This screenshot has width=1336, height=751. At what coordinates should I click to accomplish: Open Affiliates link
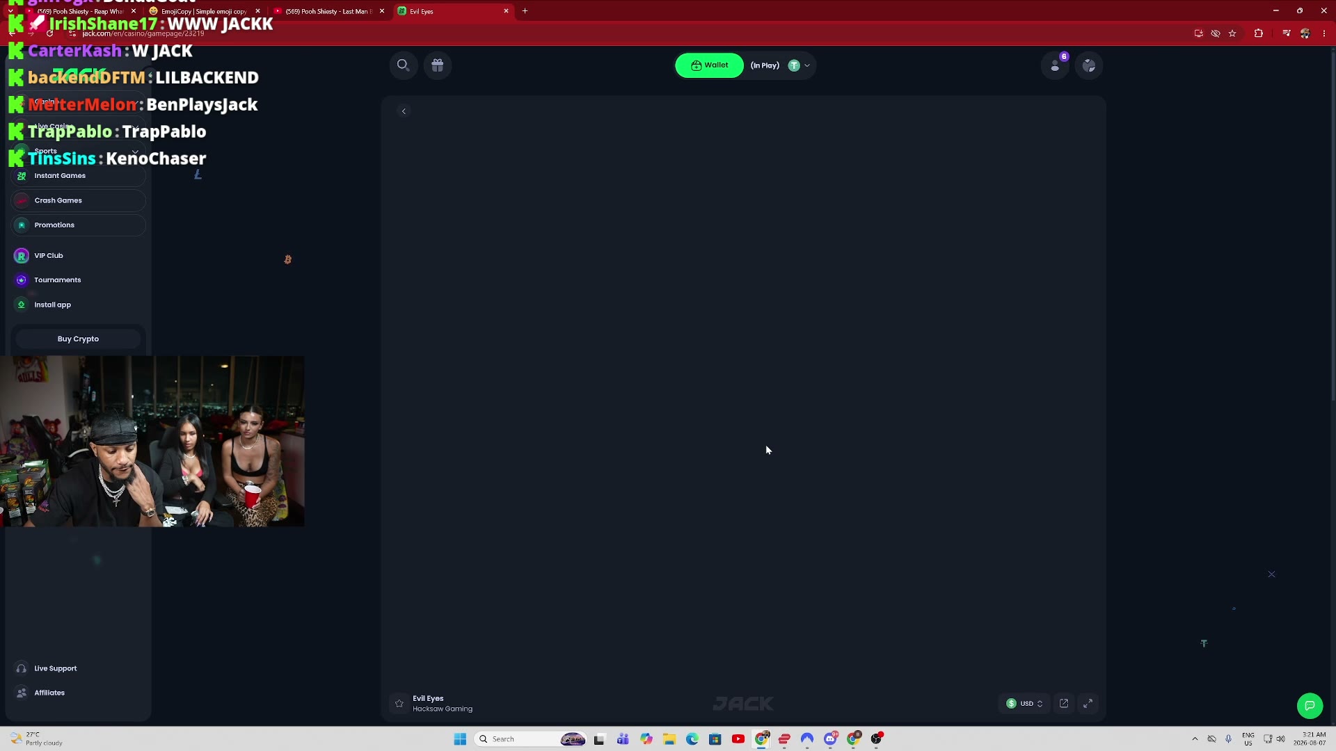pyautogui.click(x=49, y=693)
